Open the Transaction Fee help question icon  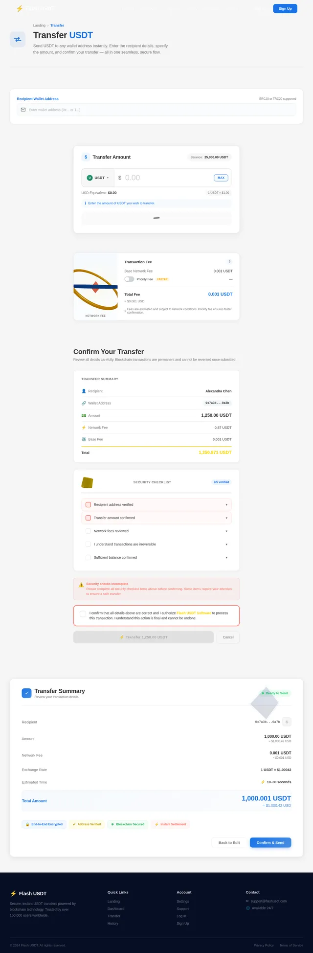tap(230, 262)
